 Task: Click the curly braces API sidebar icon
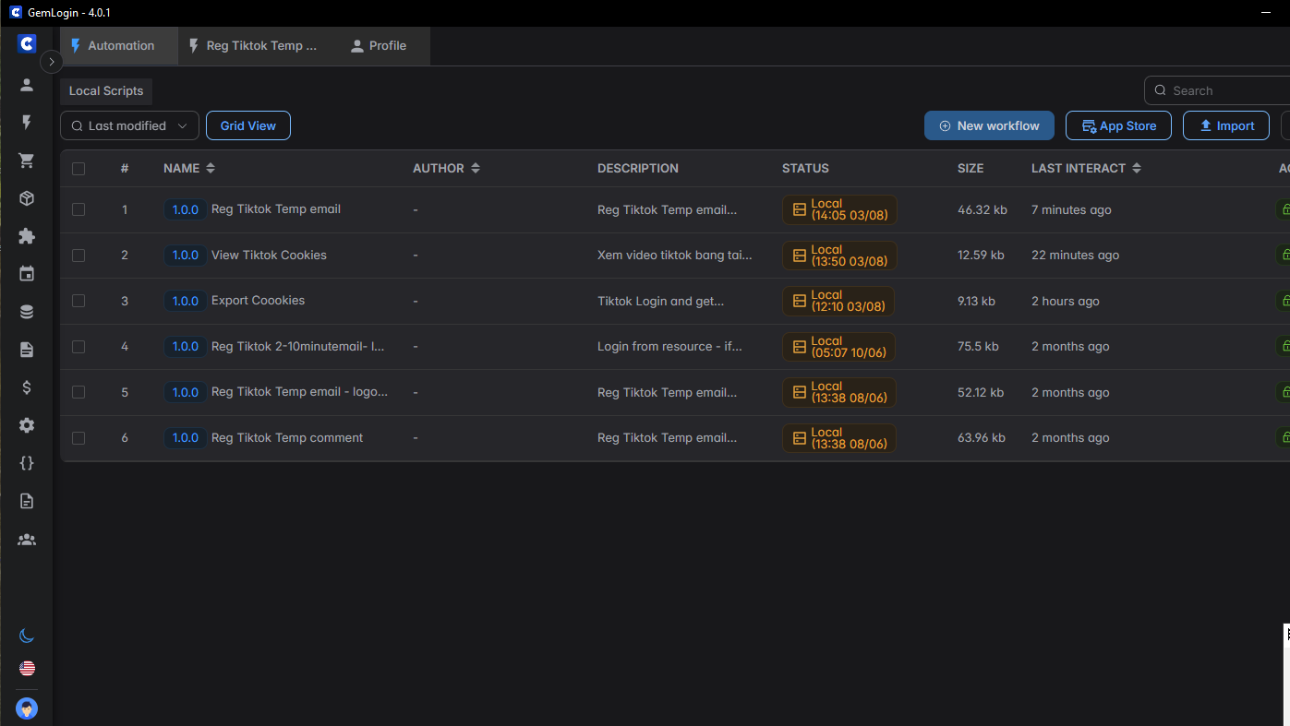pos(27,463)
